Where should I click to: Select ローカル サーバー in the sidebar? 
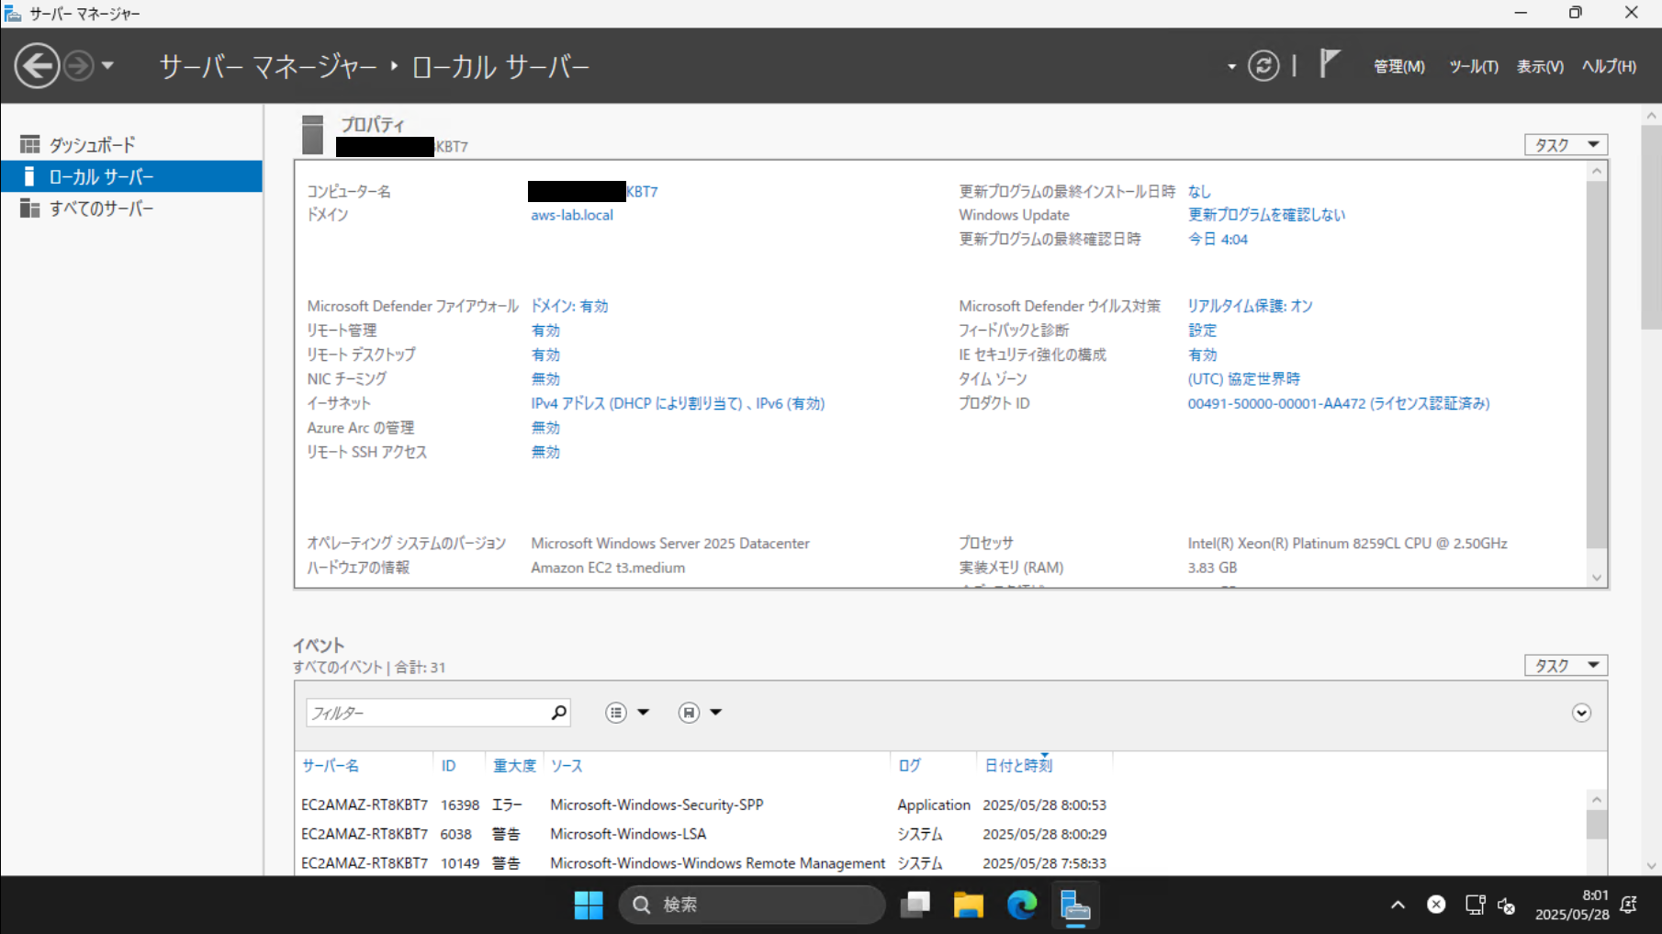[x=131, y=176]
